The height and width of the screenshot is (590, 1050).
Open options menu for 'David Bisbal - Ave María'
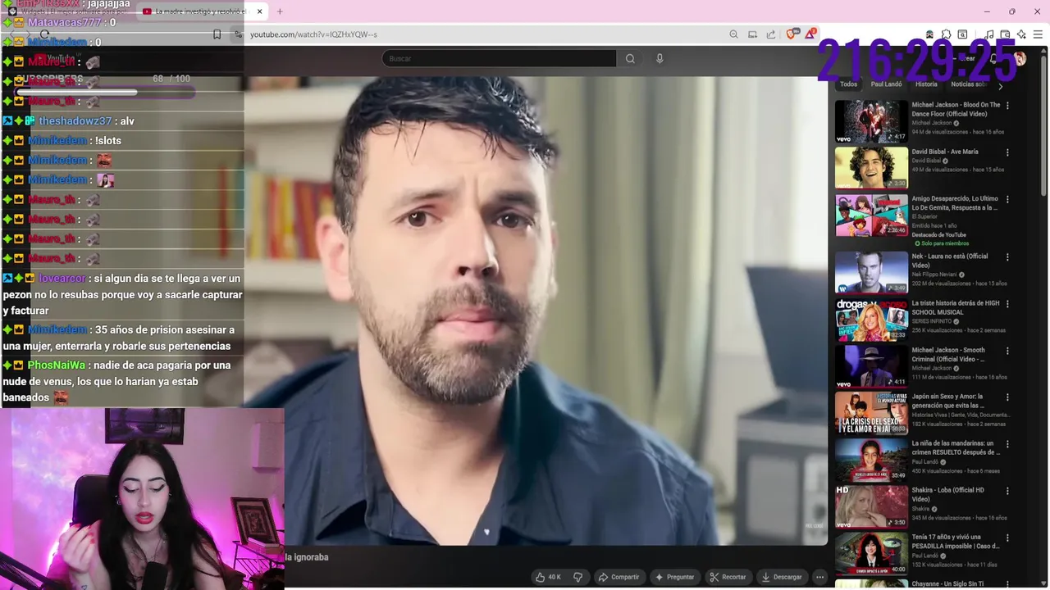tap(1007, 152)
